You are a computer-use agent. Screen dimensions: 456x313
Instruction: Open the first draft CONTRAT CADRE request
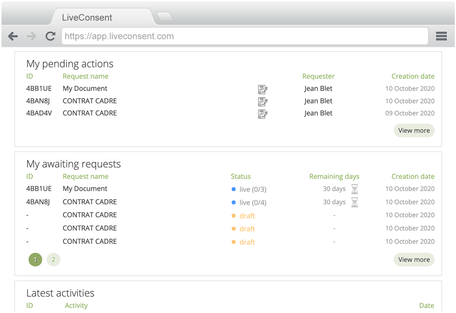[x=89, y=215]
